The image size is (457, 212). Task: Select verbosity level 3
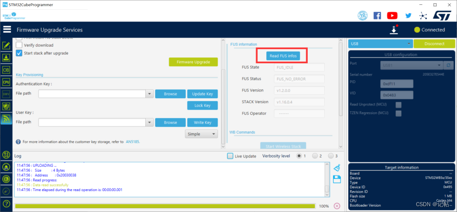[x=331, y=156]
